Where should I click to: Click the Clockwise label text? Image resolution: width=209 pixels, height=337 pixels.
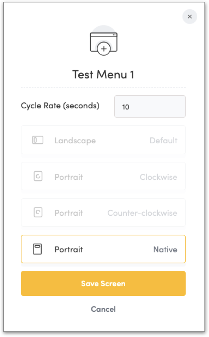[159, 177]
